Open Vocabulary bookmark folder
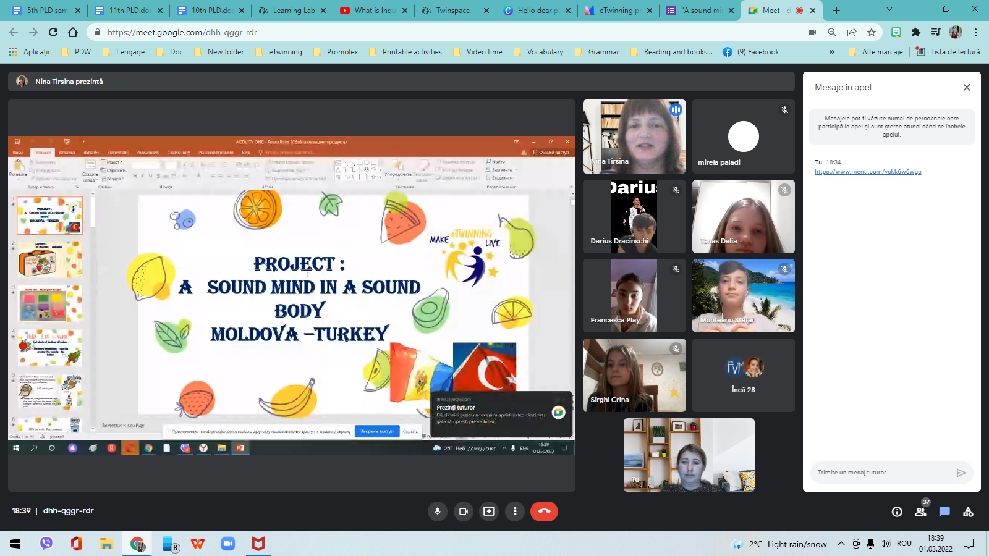 (538, 52)
